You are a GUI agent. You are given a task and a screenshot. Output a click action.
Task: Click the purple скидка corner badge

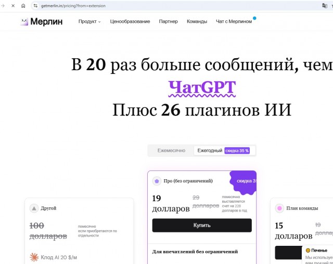tap(244, 182)
